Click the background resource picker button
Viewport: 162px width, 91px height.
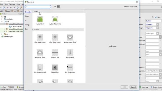[160, 37]
